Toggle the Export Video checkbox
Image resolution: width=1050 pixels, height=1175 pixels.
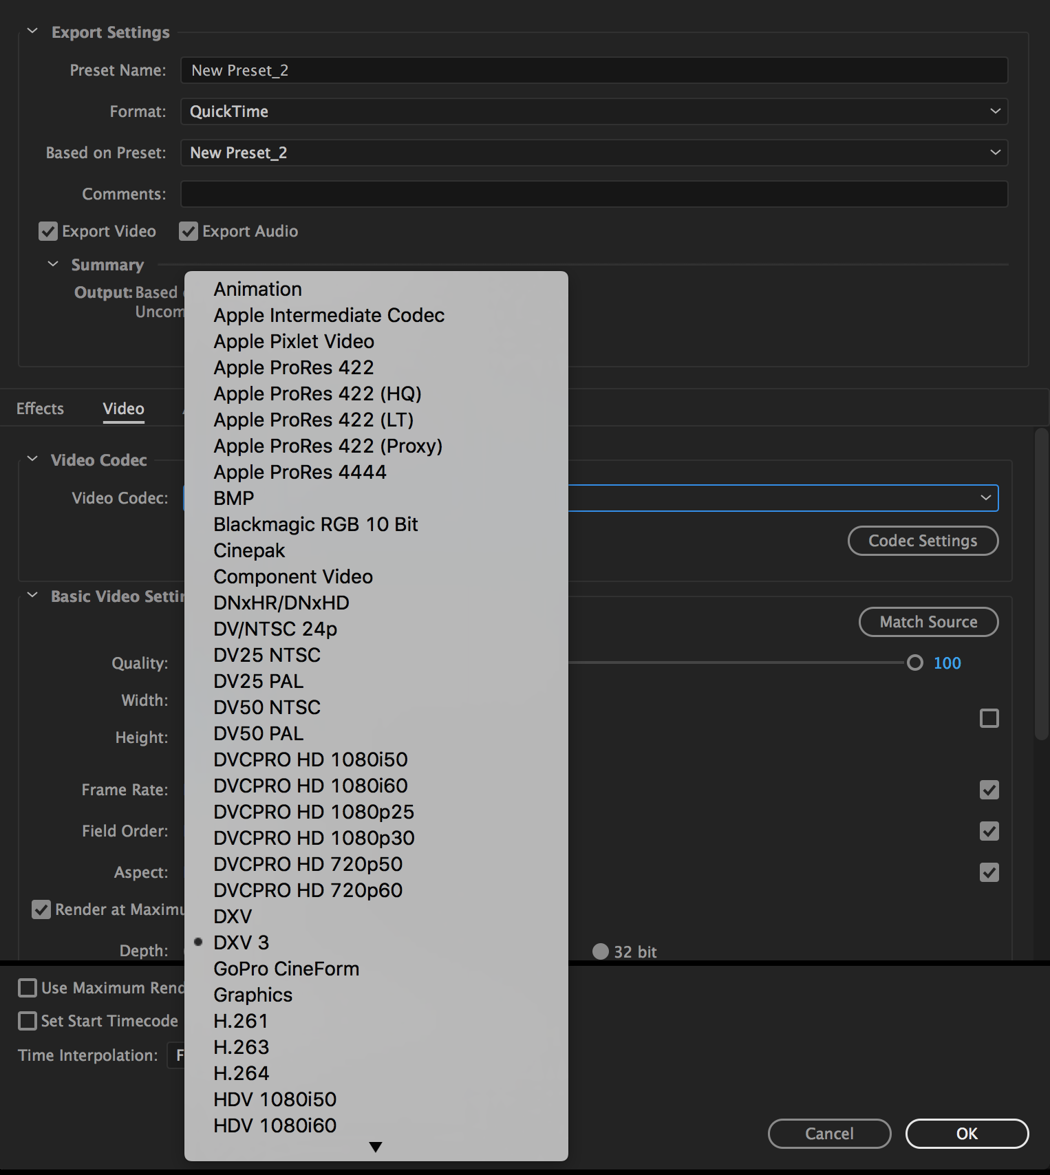(x=48, y=231)
